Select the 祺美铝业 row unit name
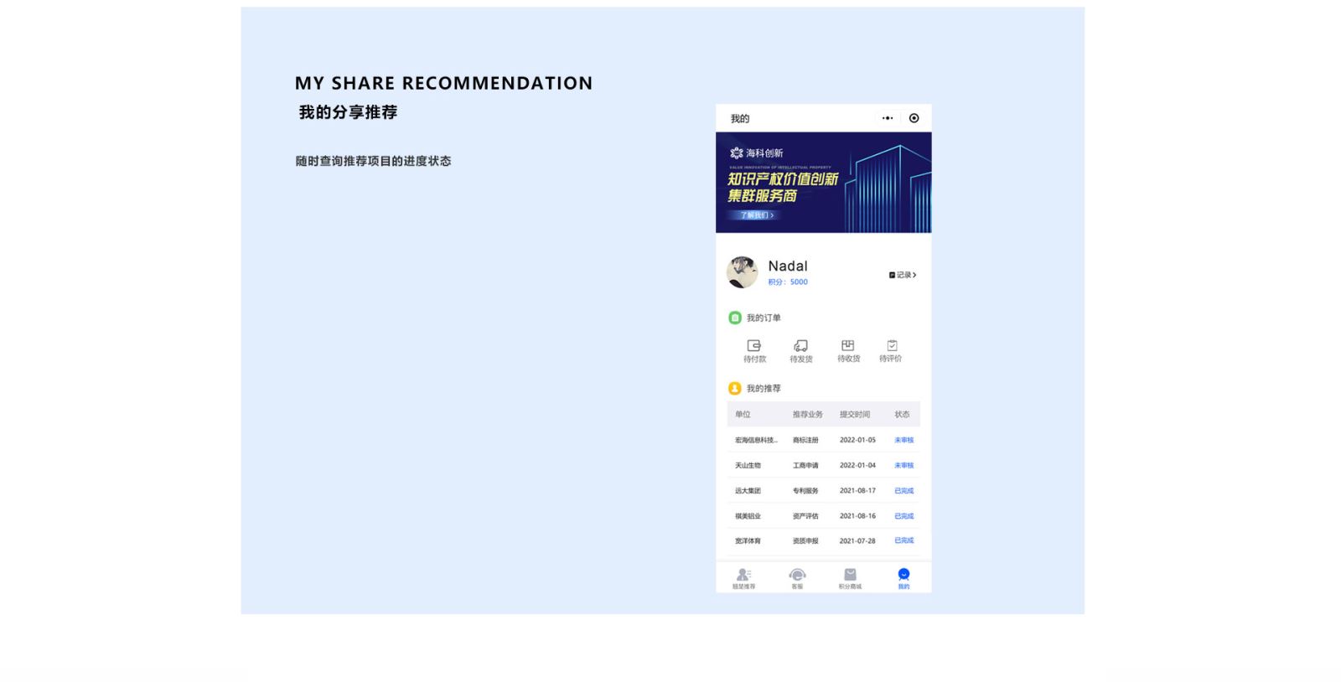Image resolution: width=1341 pixels, height=682 pixels. click(x=748, y=516)
